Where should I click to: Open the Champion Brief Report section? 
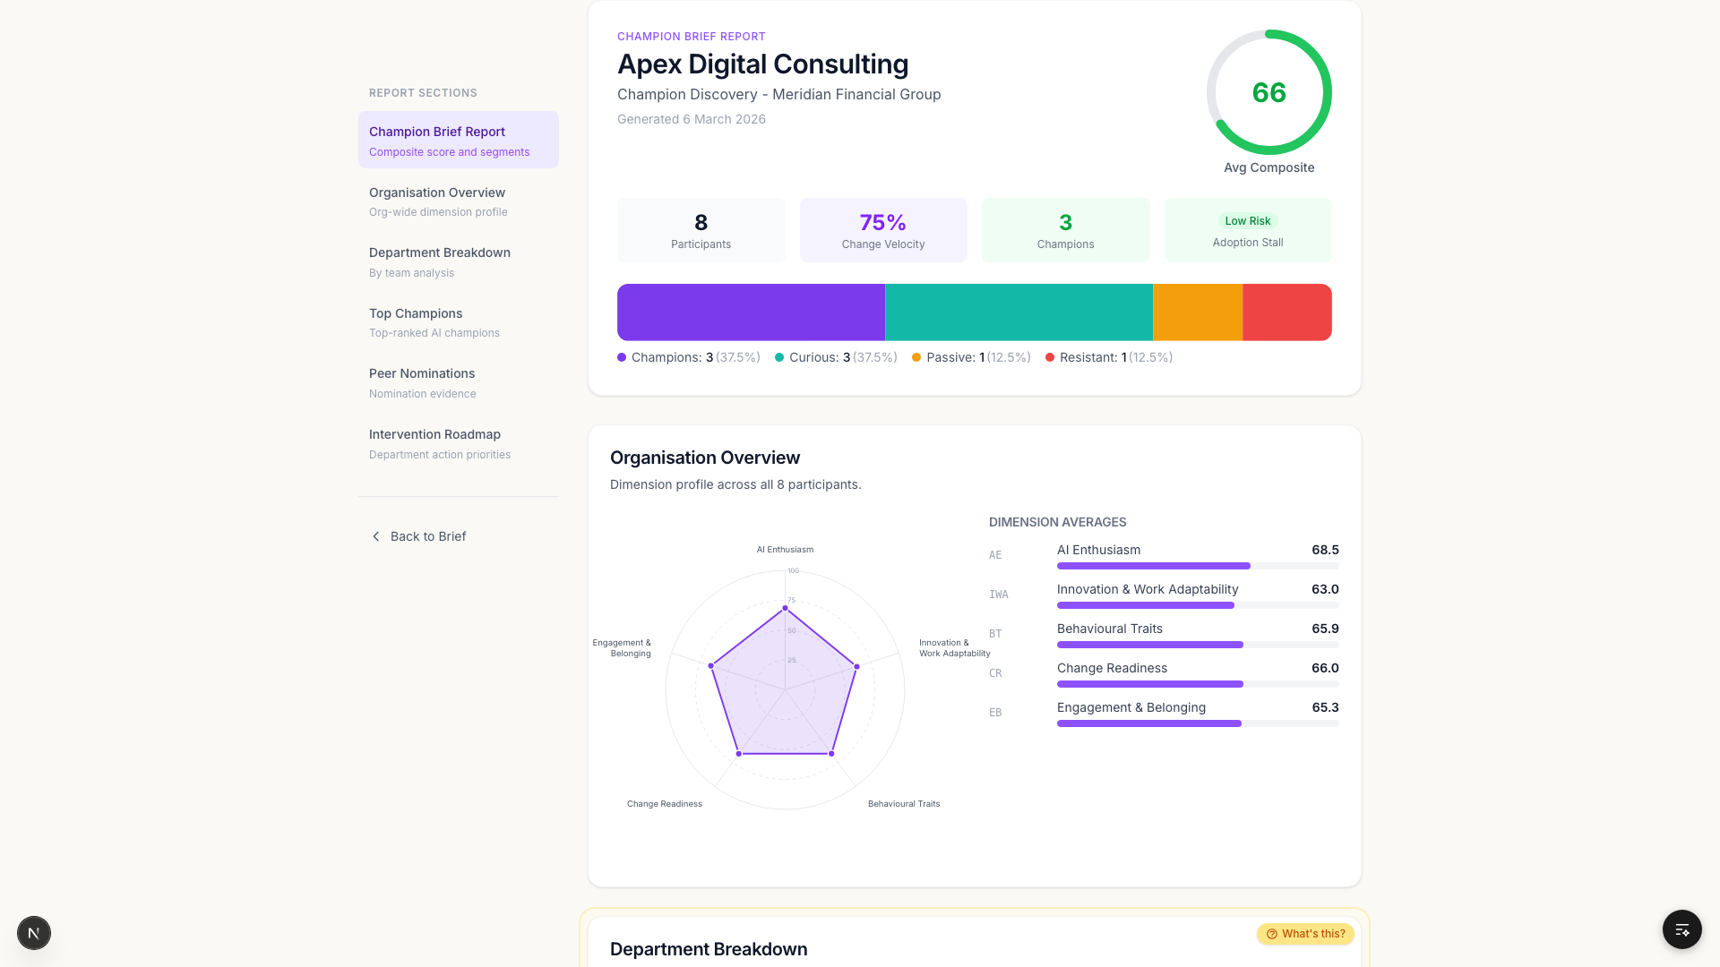click(x=458, y=140)
